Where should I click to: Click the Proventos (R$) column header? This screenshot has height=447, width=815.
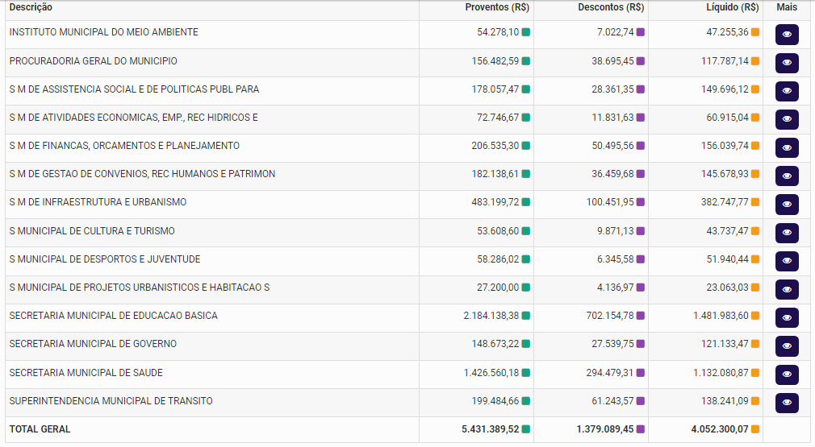[497, 7]
